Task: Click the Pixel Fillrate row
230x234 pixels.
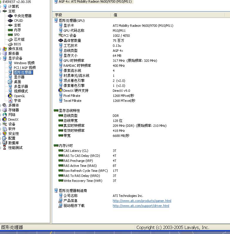Action: point(96,95)
